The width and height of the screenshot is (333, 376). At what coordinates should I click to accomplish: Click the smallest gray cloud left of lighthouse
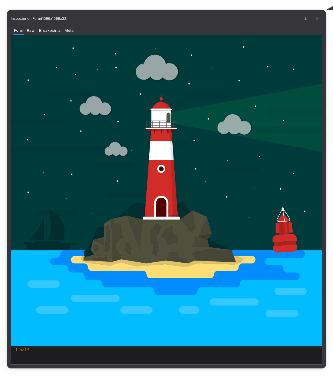116,150
